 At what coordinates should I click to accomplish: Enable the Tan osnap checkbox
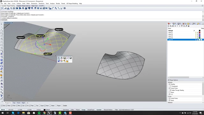pyautogui.click(x=35, y=106)
